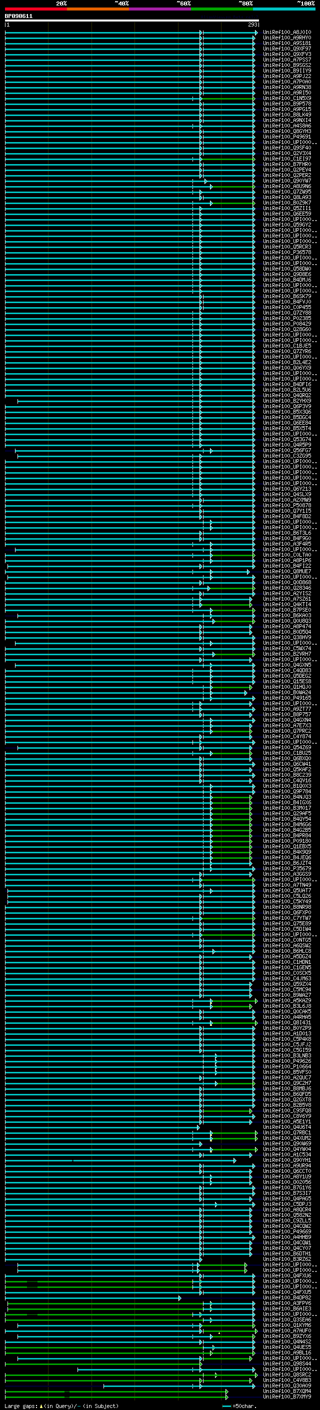
Task: Open hit UniRef100_A7E7X3
Action: (286, 725)
